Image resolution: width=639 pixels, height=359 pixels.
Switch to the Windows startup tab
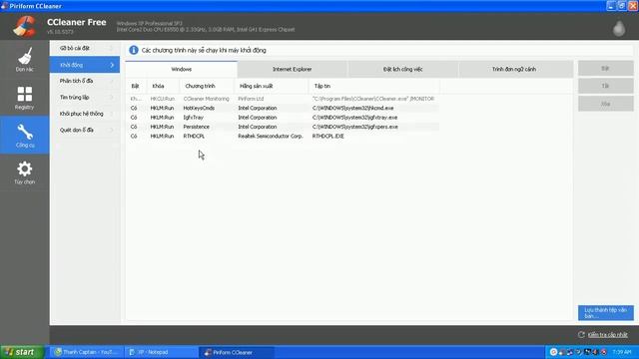pos(182,69)
